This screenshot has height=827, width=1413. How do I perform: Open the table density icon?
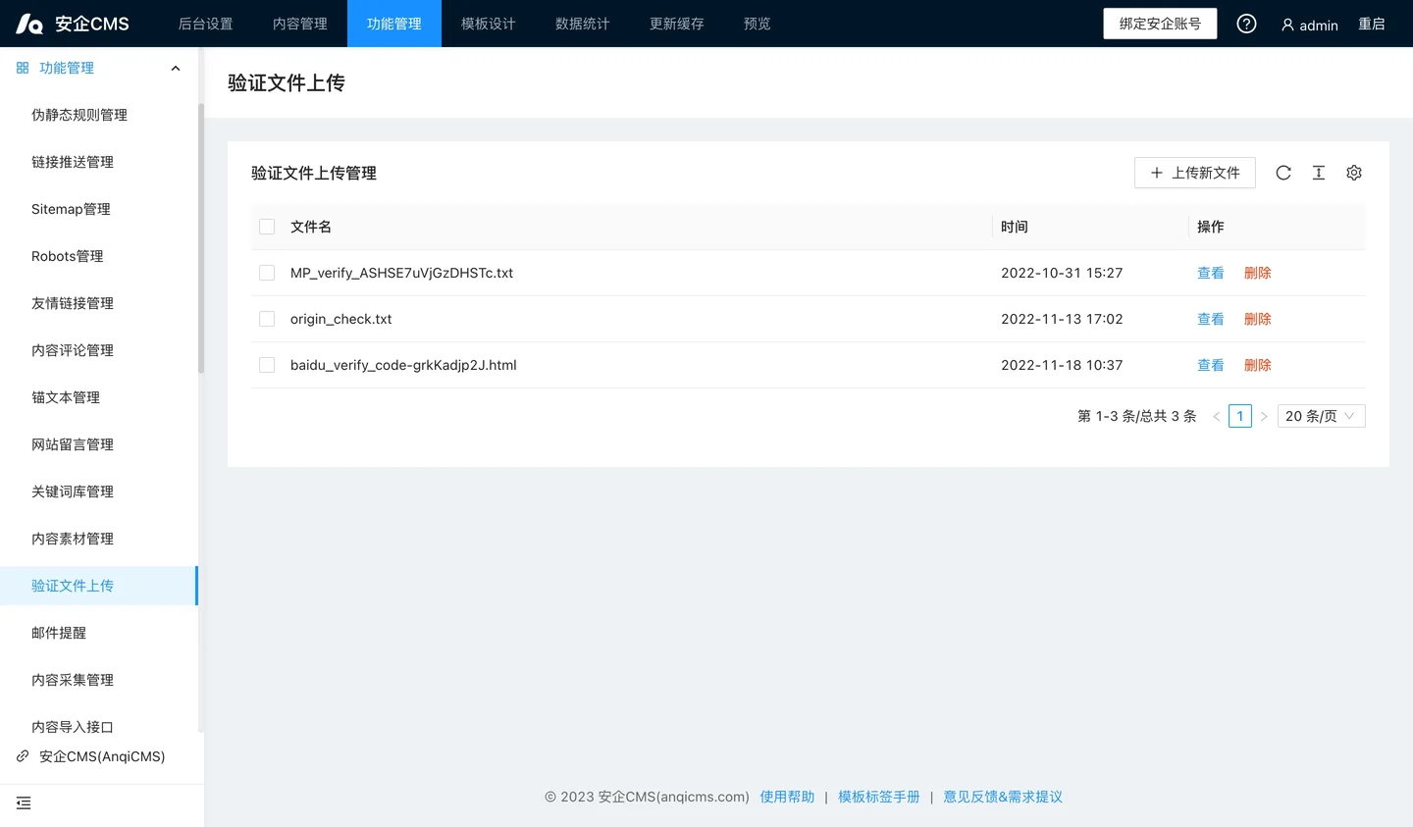click(1319, 173)
